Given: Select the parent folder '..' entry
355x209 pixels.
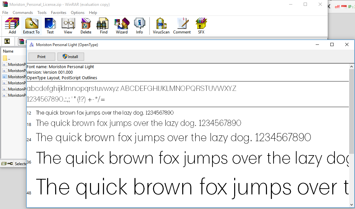Looking at the screenshot, I should pos(9,58).
